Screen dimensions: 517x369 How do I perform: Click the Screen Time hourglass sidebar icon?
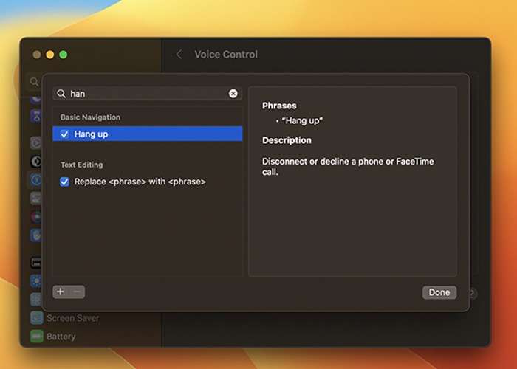[36, 116]
